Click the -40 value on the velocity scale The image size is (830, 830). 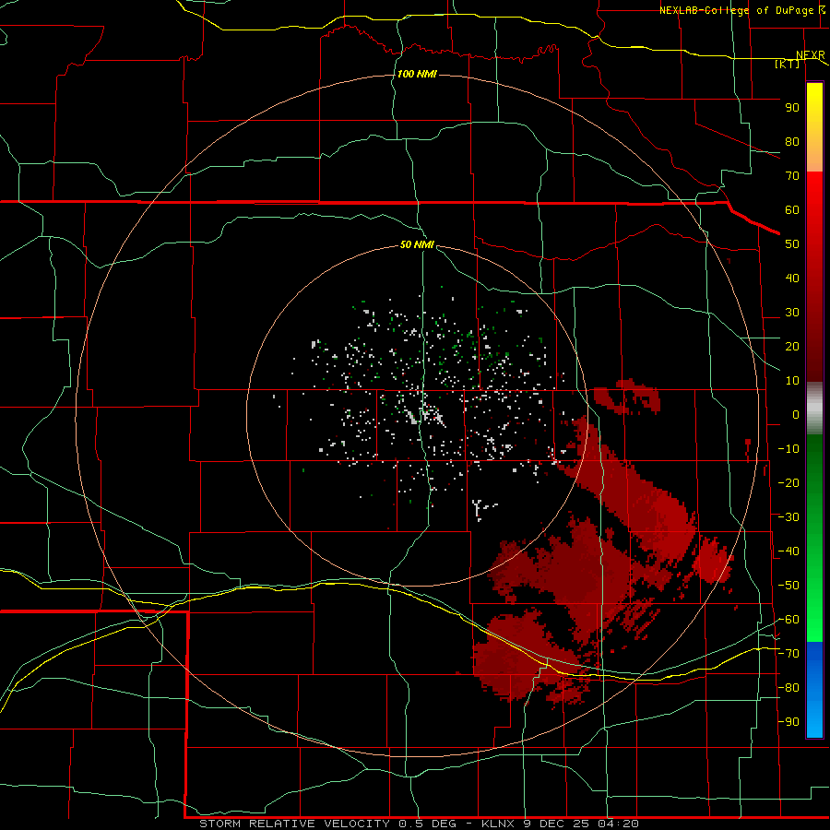pos(788,551)
